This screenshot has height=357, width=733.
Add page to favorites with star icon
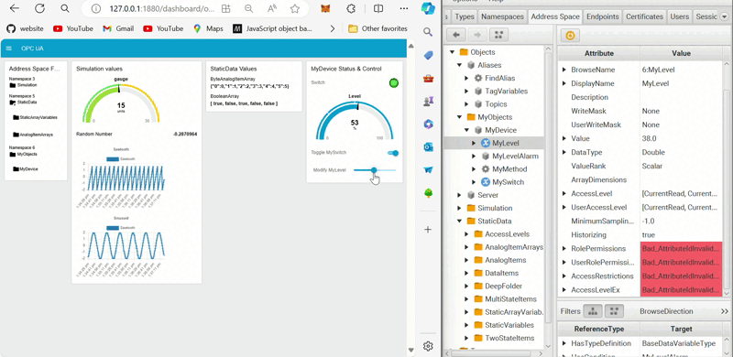[x=294, y=8]
